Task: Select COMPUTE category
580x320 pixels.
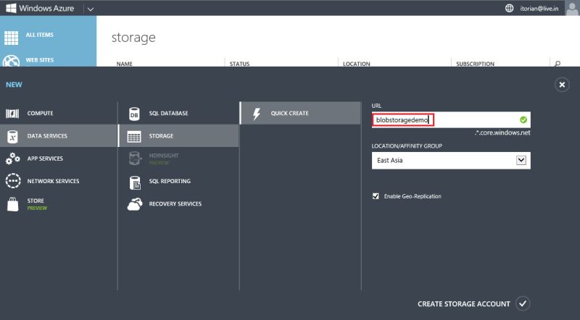Action: pos(40,113)
